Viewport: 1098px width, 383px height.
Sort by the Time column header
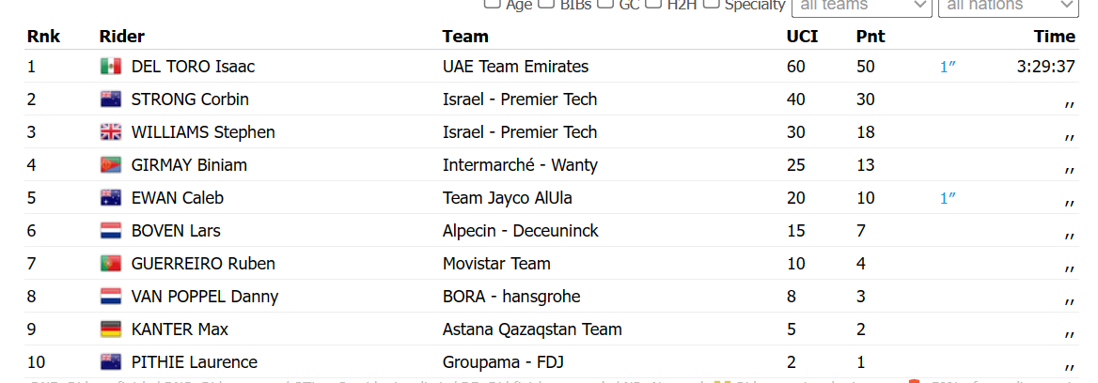pyautogui.click(x=1055, y=37)
